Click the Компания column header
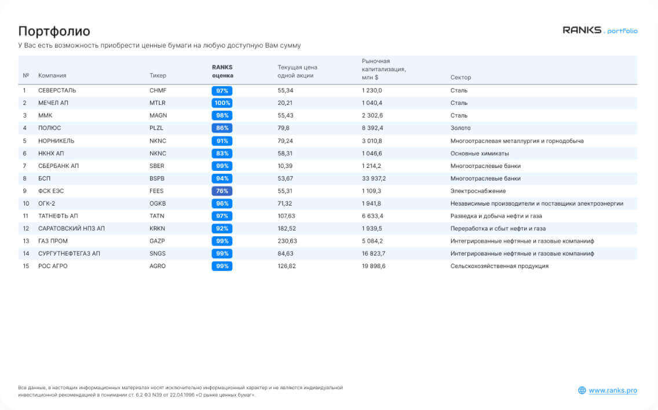 click(52, 75)
